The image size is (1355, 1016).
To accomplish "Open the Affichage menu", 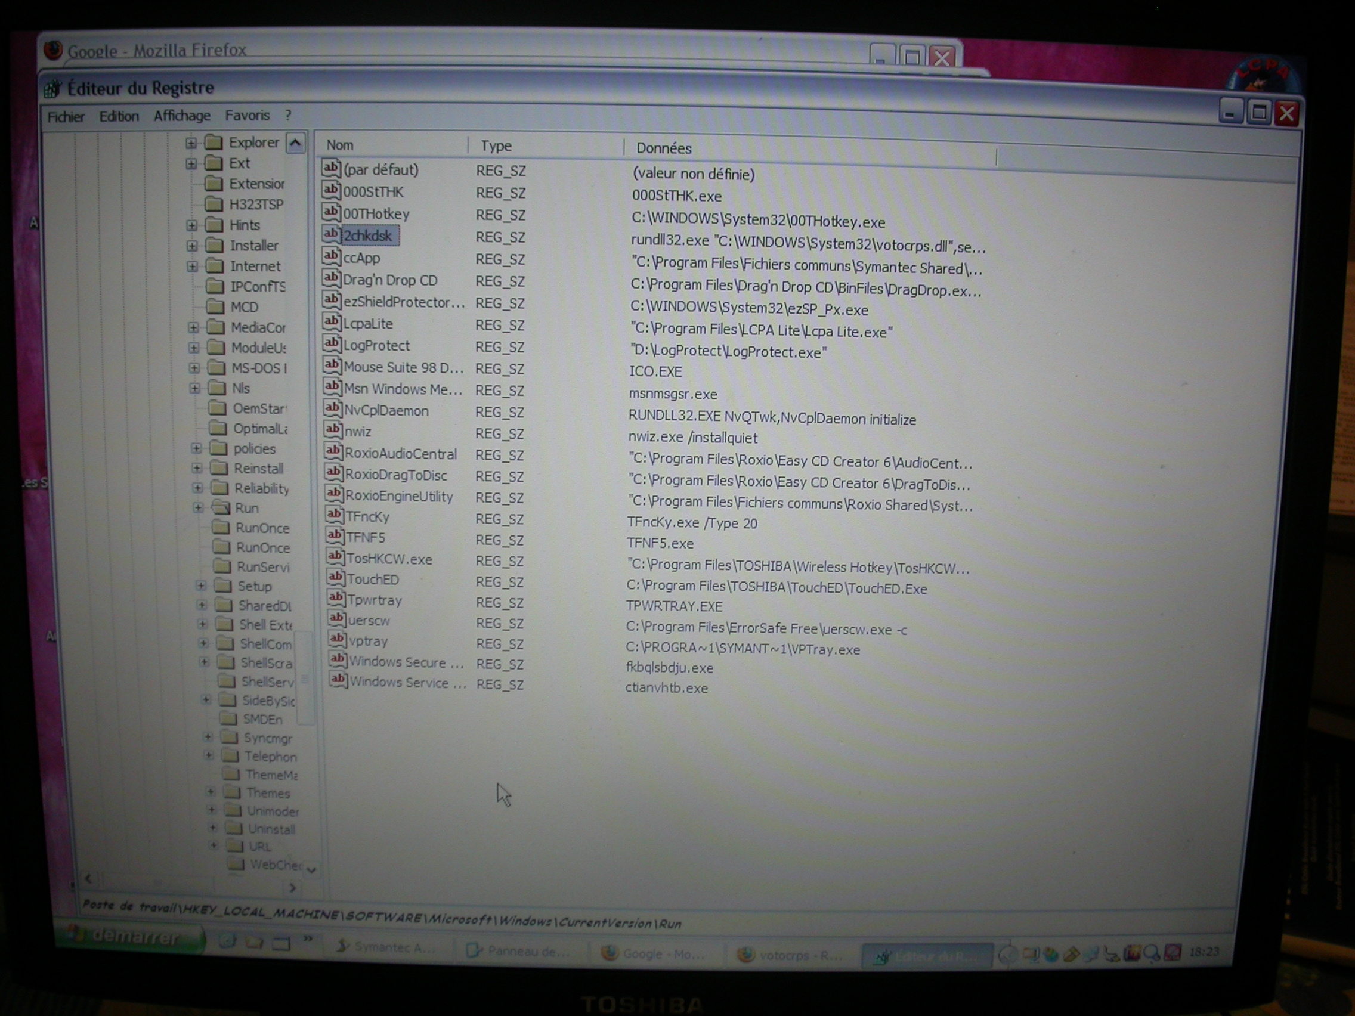I will pos(181,115).
